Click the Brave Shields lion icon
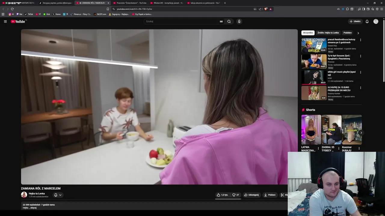385x216 pixels. 266,9
